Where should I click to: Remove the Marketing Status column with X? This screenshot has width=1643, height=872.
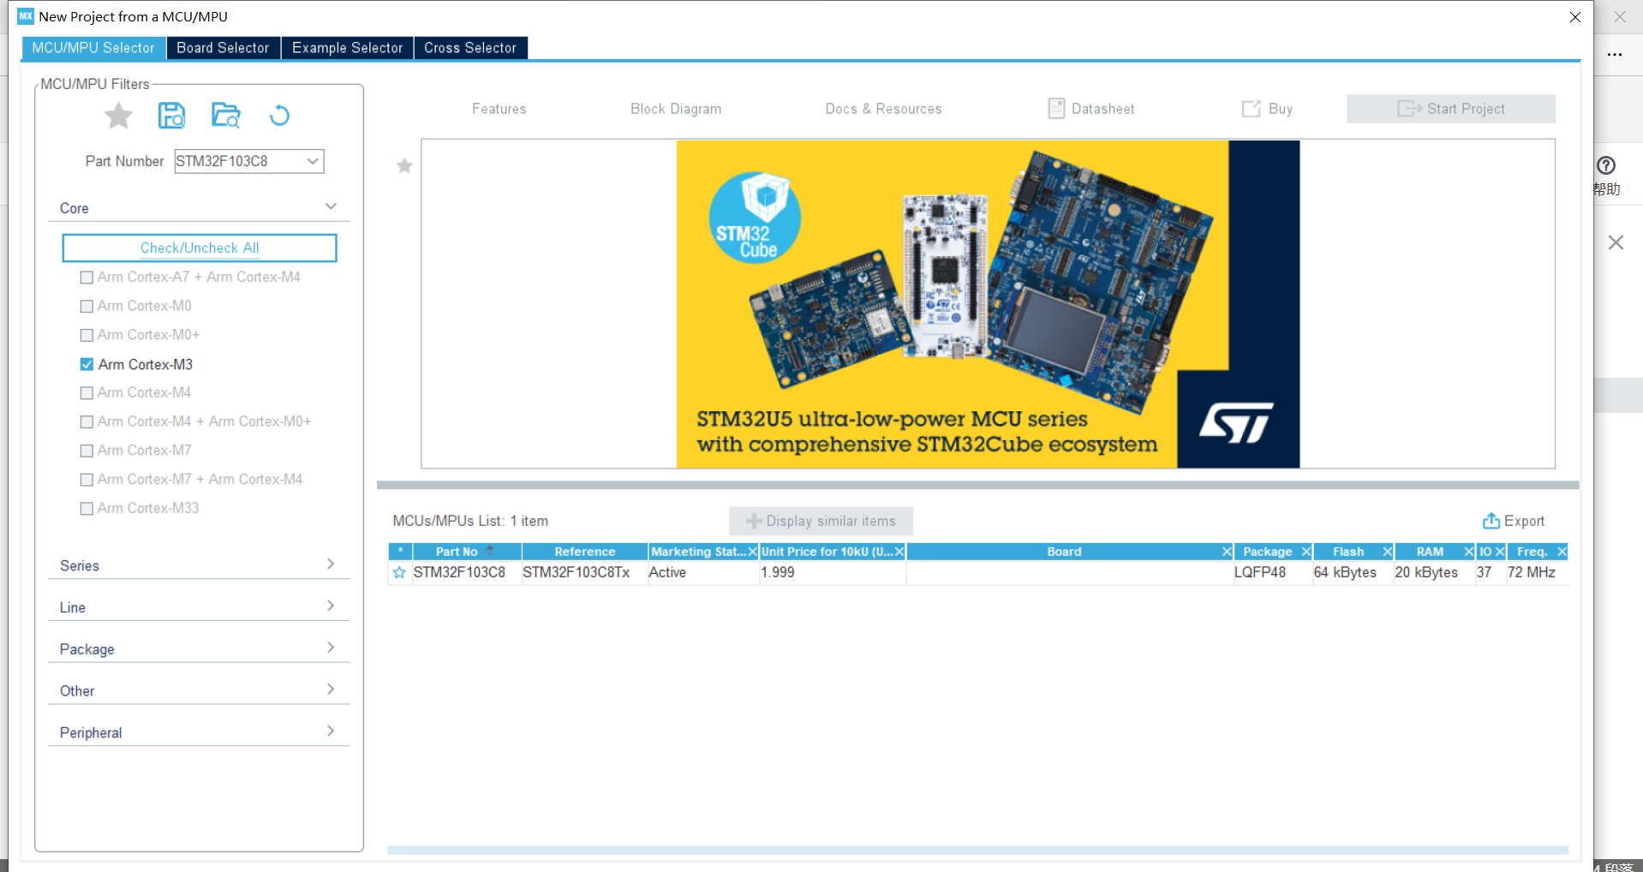point(752,552)
